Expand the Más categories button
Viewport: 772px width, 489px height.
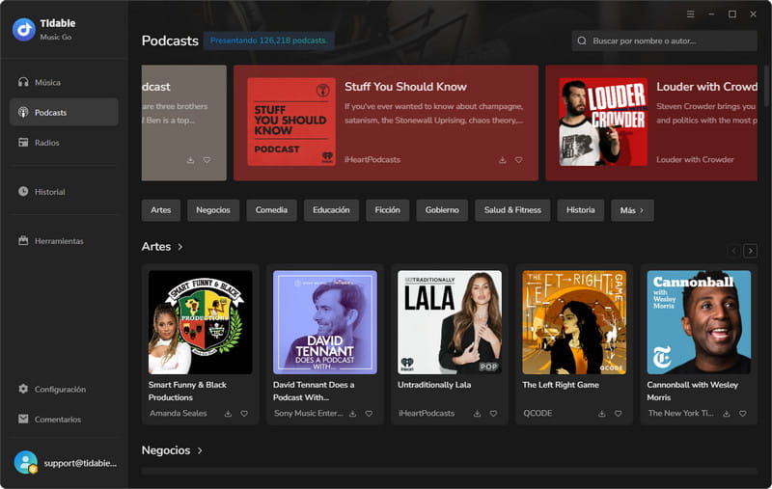[x=632, y=210]
